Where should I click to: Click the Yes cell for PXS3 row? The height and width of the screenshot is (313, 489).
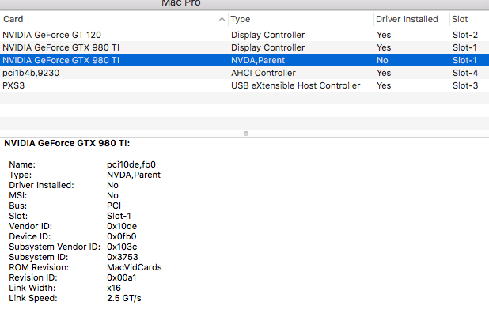(384, 85)
